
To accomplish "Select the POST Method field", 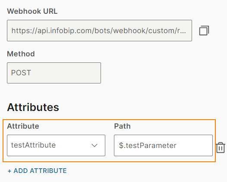I will coord(54,73).
